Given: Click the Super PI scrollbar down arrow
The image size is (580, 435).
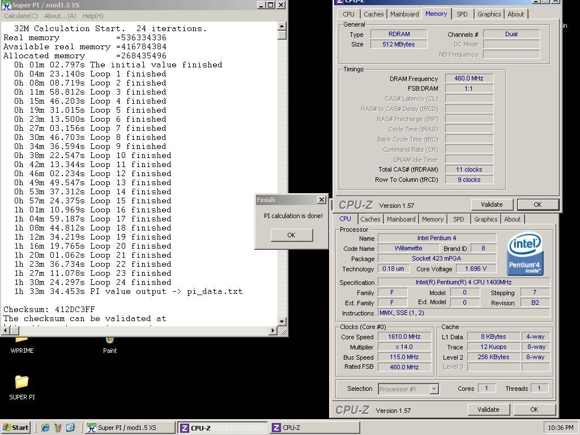Looking at the screenshot, I should point(282,322).
